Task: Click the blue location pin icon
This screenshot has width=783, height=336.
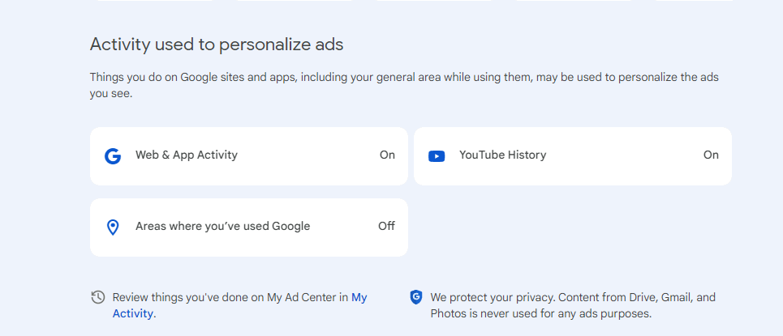Action: 113,228
